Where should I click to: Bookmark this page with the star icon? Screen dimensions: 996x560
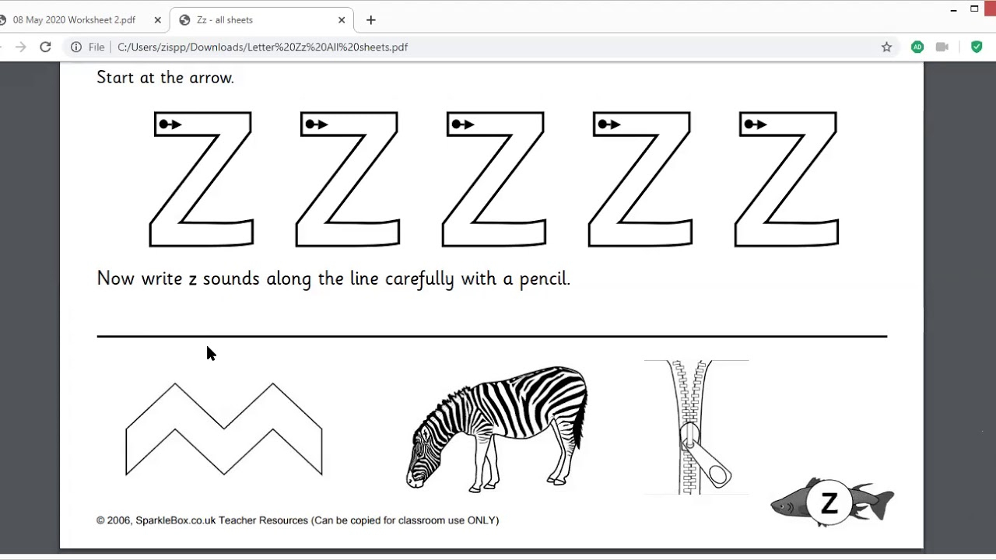click(886, 47)
